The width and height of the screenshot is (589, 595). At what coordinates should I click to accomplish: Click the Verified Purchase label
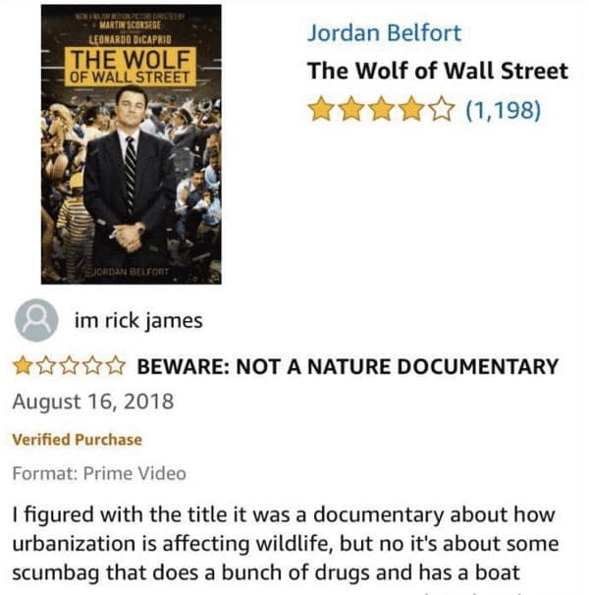(77, 440)
